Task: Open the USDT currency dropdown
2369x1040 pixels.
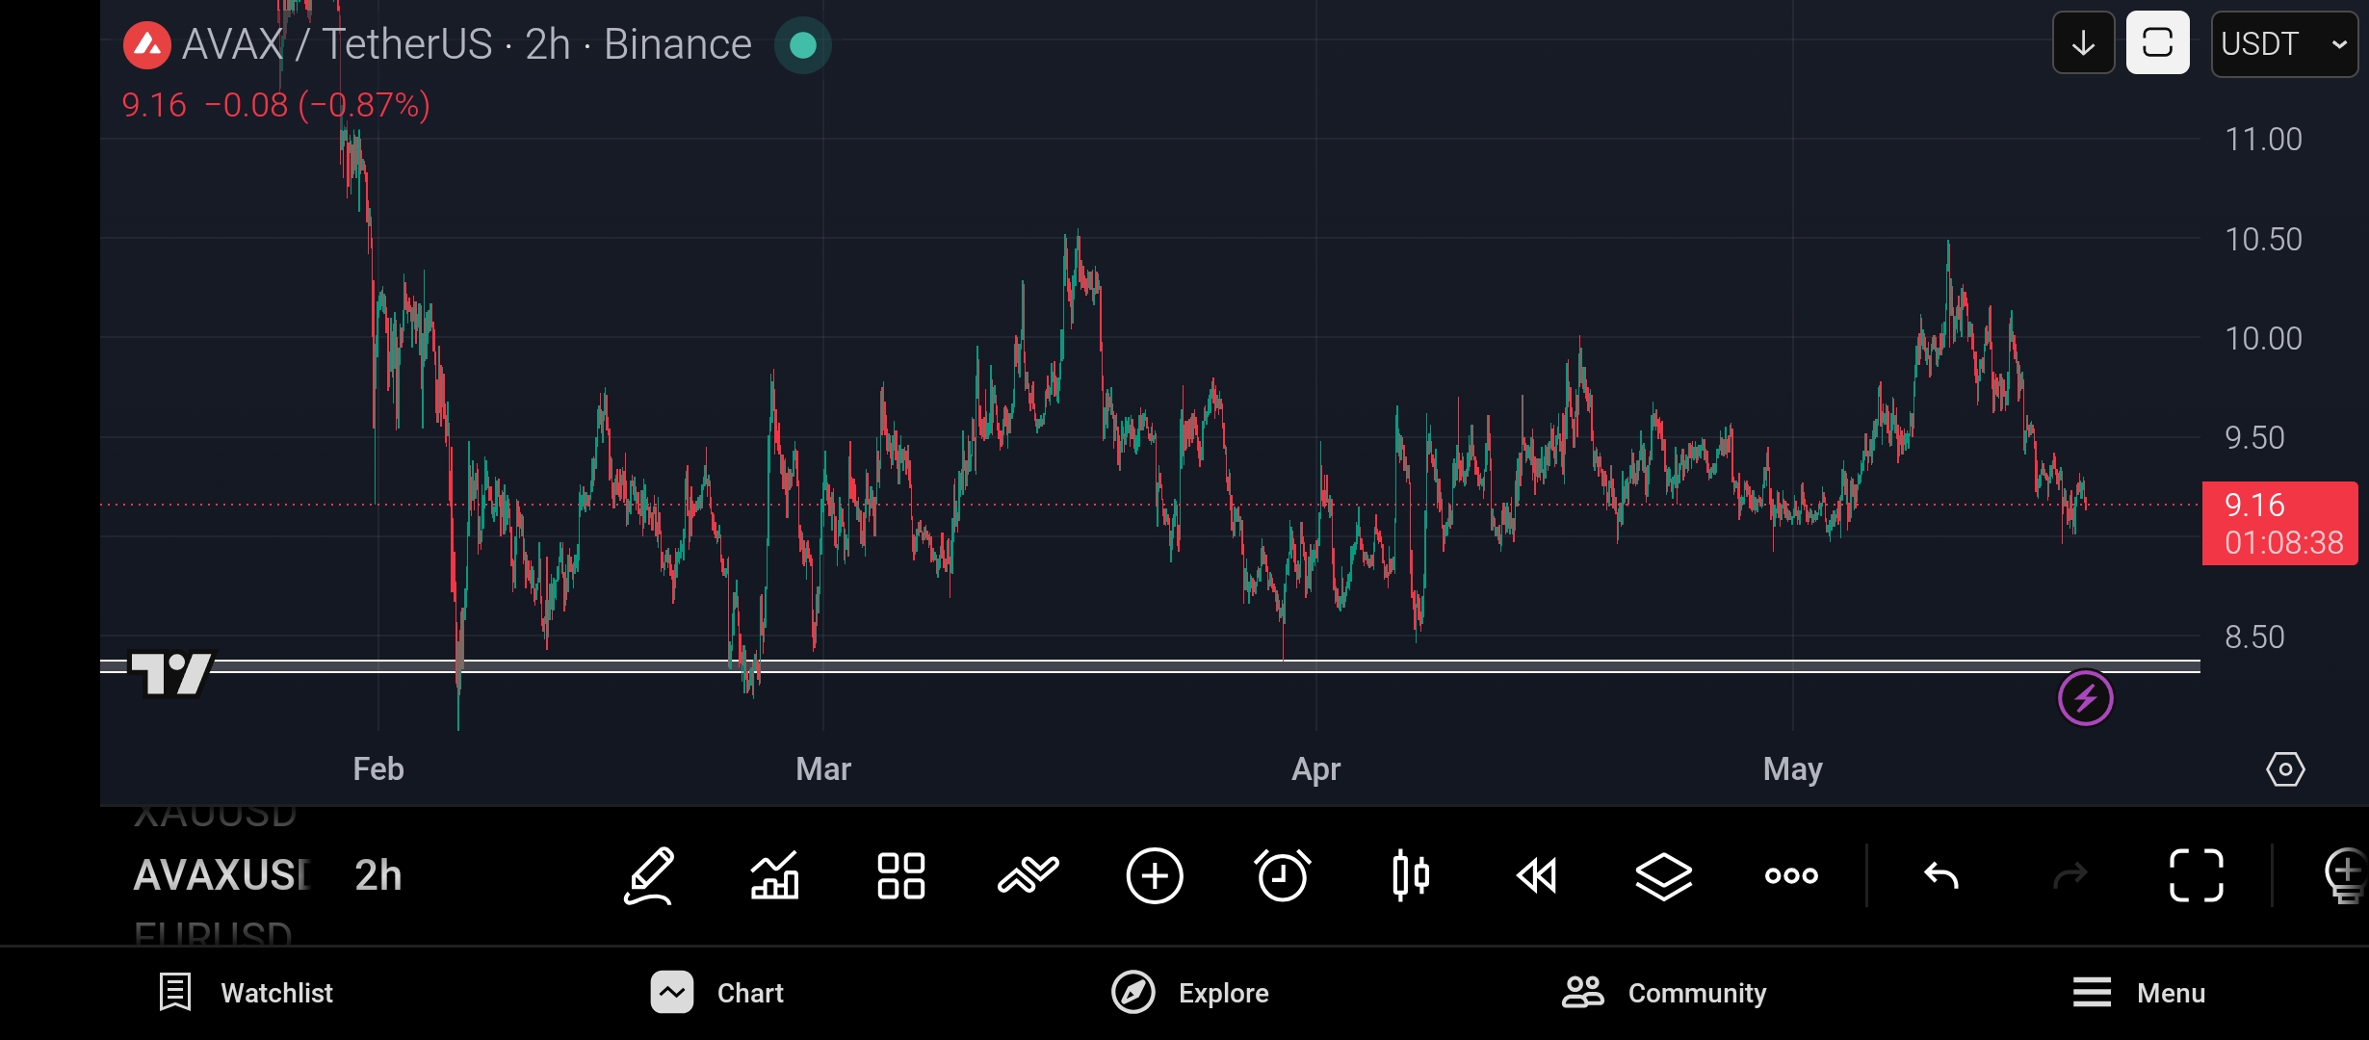Action: tap(2284, 43)
